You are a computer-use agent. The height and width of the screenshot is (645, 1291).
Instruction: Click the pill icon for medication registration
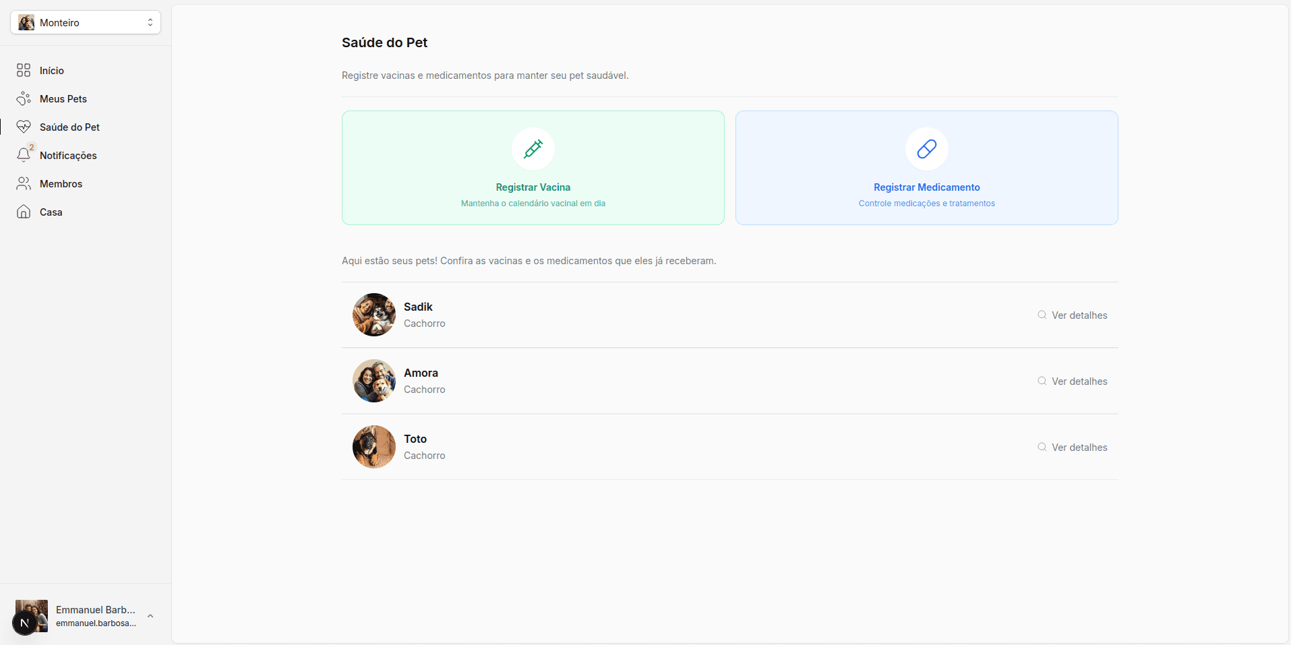[926, 149]
